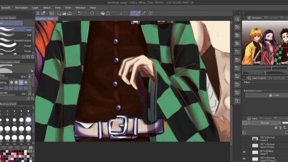Click the top quick access material icon
This screenshot has width=288, height=162.
(237, 19)
